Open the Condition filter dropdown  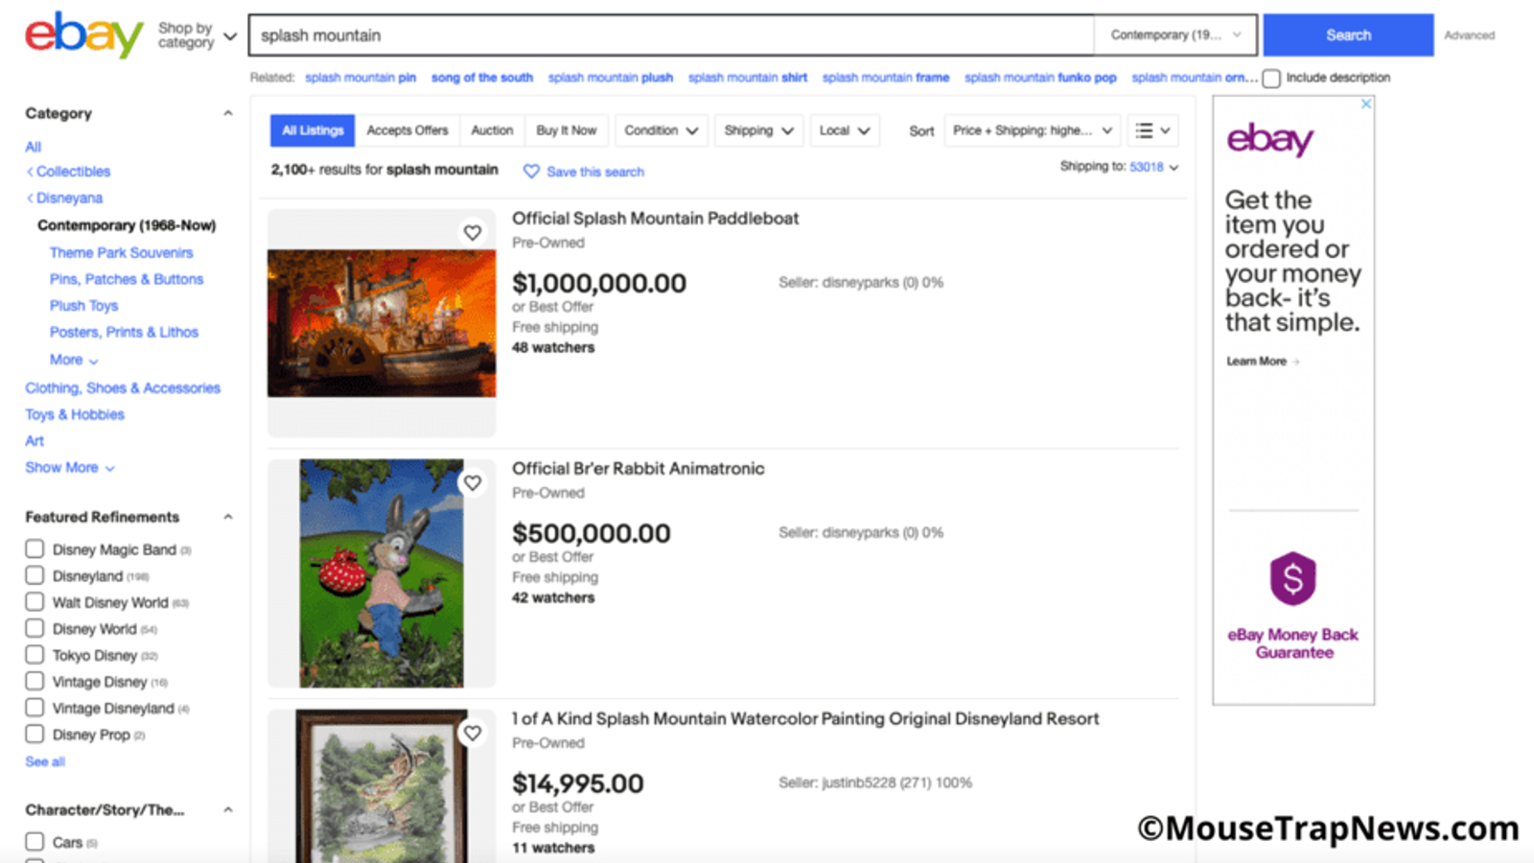[x=662, y=130]
